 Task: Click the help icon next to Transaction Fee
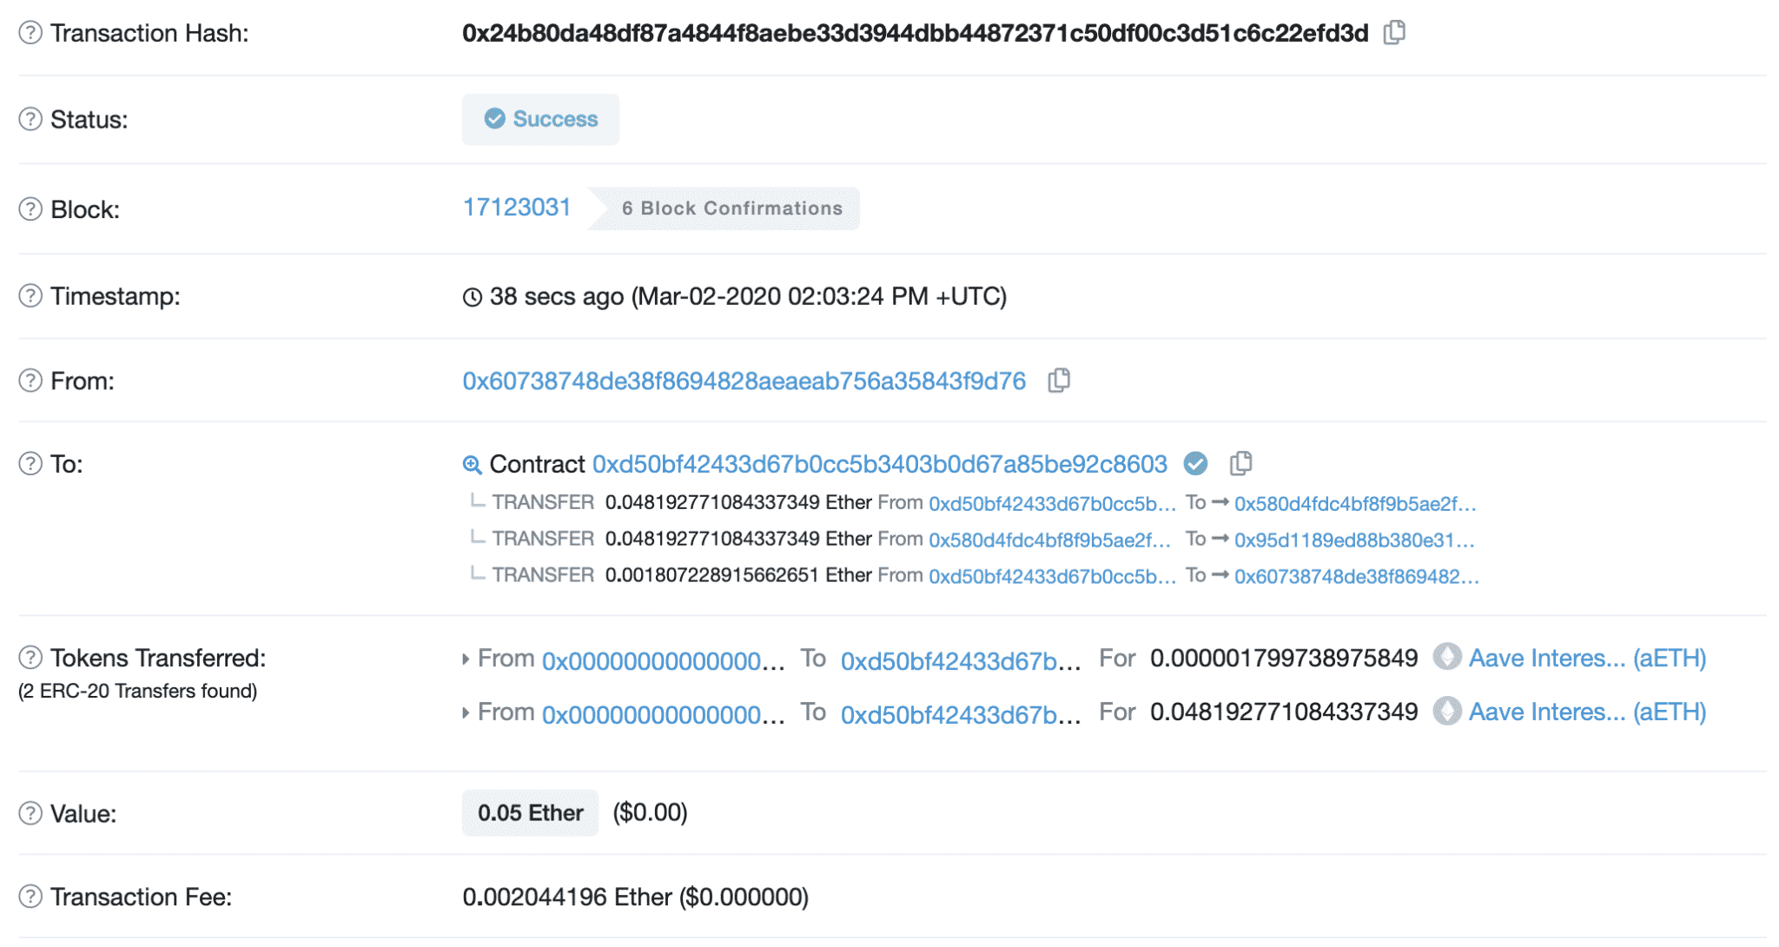(30, 897)
